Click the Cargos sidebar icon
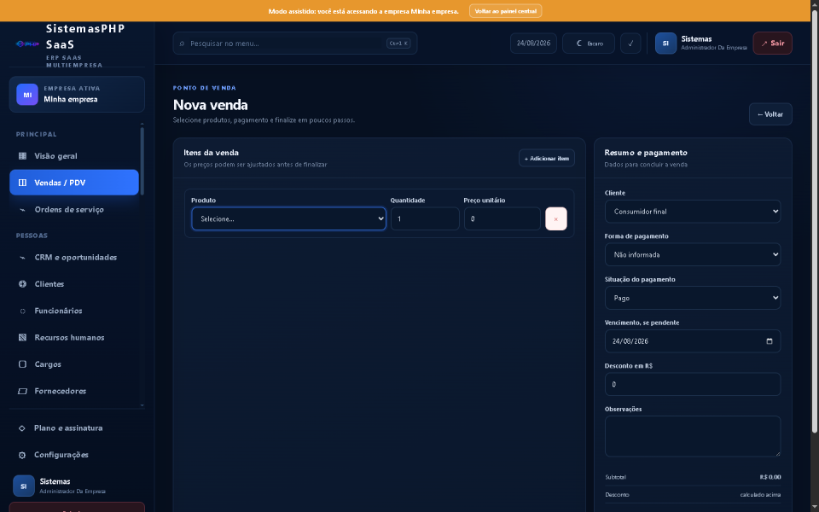Image resolution: width=819 pixels, height=512 pixels. click(22, 364)
